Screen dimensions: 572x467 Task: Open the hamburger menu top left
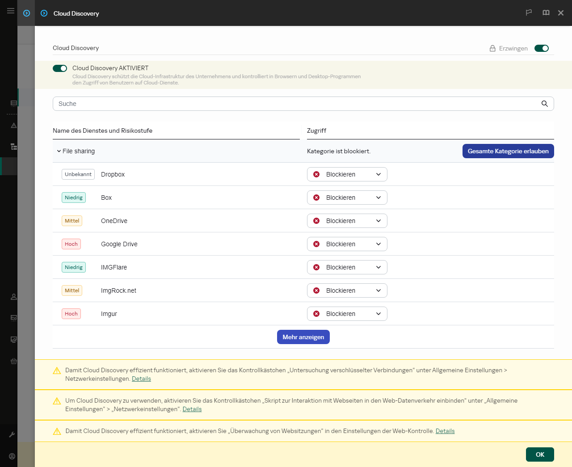click(10, 11)
